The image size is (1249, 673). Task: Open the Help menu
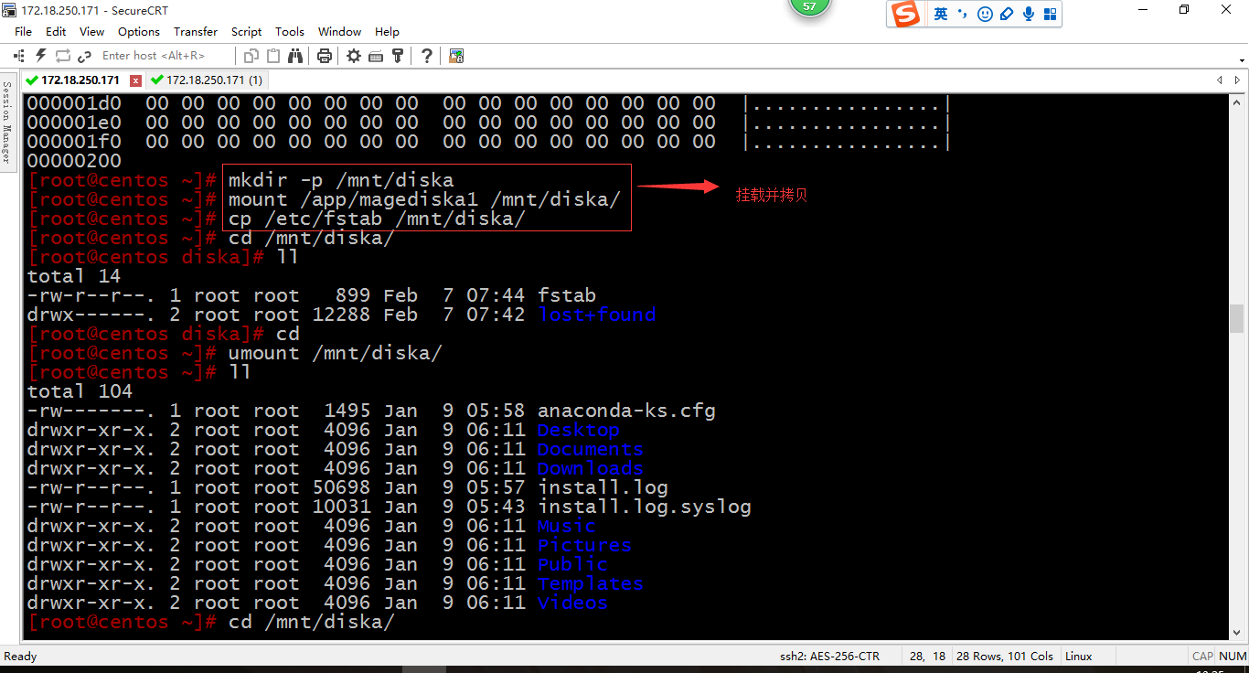coord(387,31)
